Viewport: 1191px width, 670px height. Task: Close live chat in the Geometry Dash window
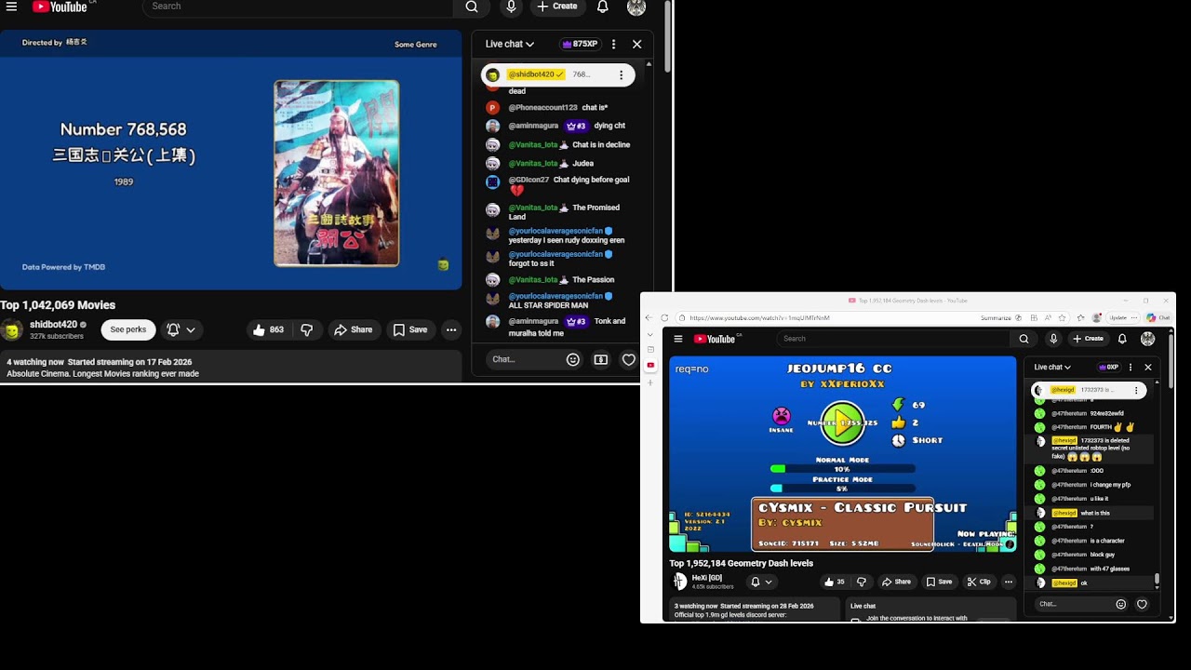coord(1148,368)
